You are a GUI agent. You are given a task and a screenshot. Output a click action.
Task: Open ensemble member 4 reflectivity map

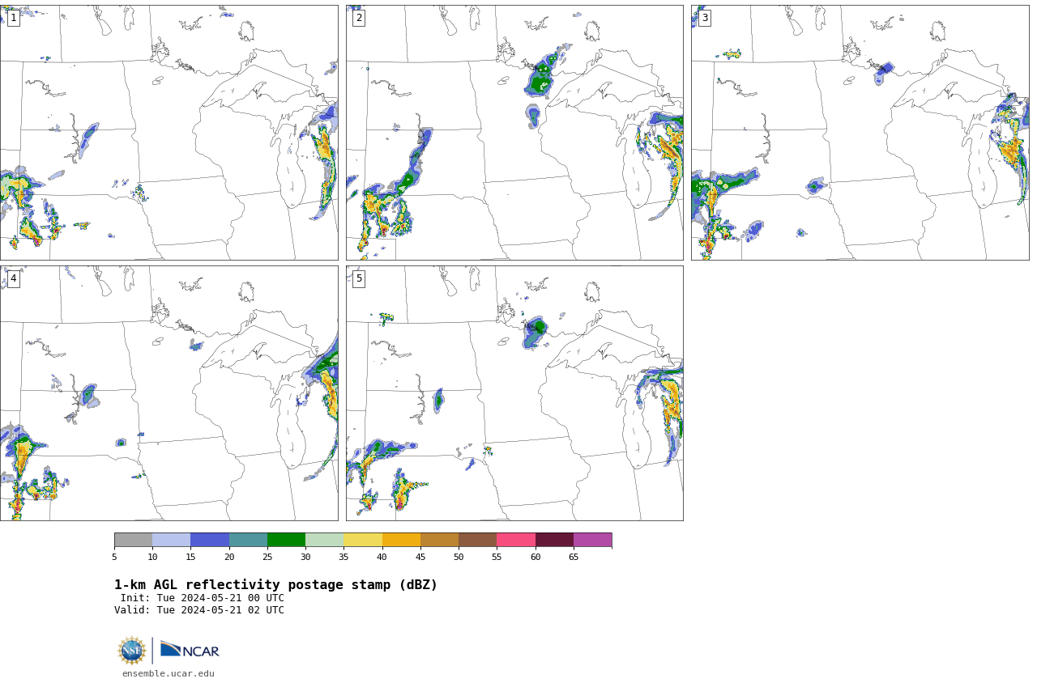pyautogui.click(x=169, y=393)
